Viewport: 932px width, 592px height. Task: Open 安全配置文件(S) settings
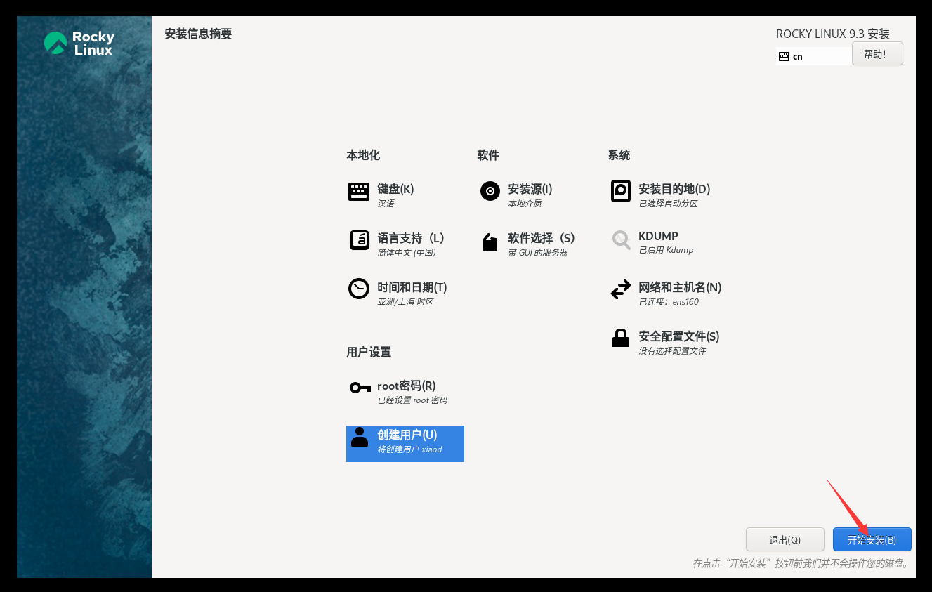point(679,336)
